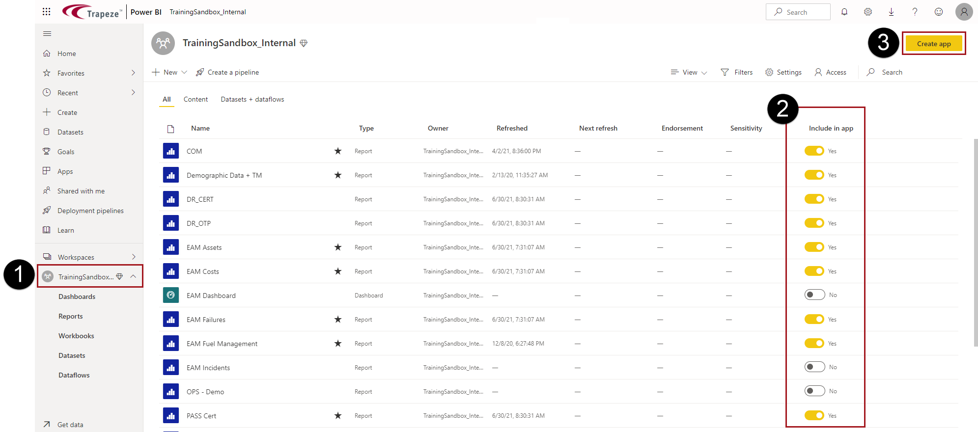The height and width of the screenshot is (432, 978).
Task: Toggle favorite star for EAM Assets
Action: [x=338, y=247]
